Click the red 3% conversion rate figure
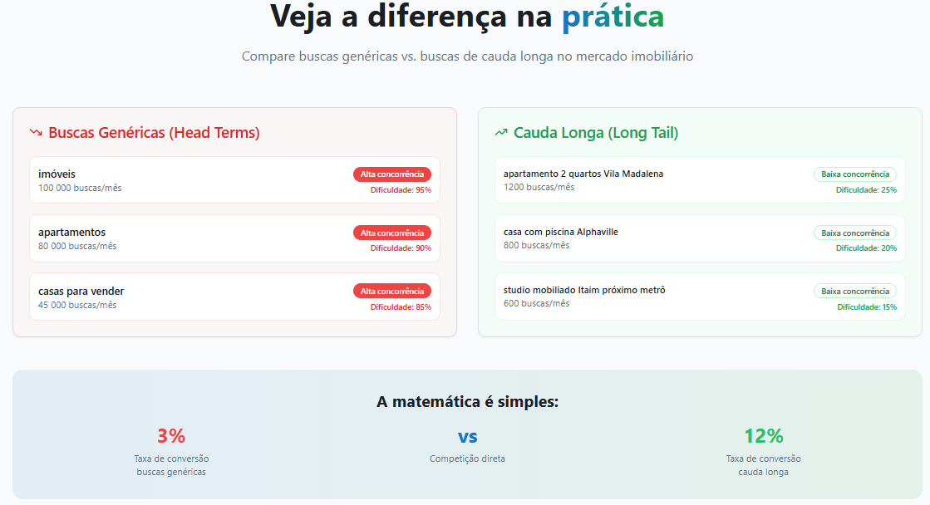This screenshot has width=930, height=505. [x=171, y=436]
